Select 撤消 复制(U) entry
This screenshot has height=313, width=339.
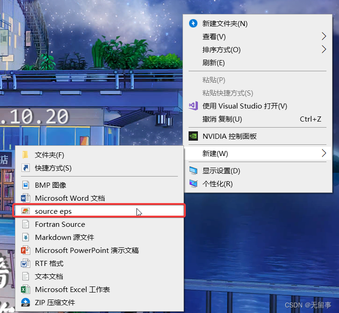258,119
